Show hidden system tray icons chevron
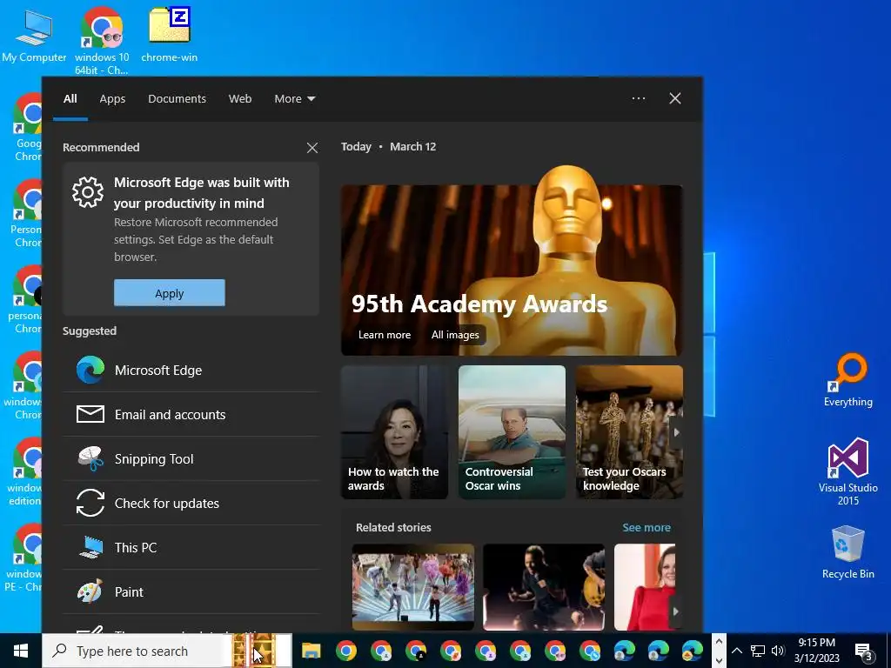 click(x=736, y=651)
